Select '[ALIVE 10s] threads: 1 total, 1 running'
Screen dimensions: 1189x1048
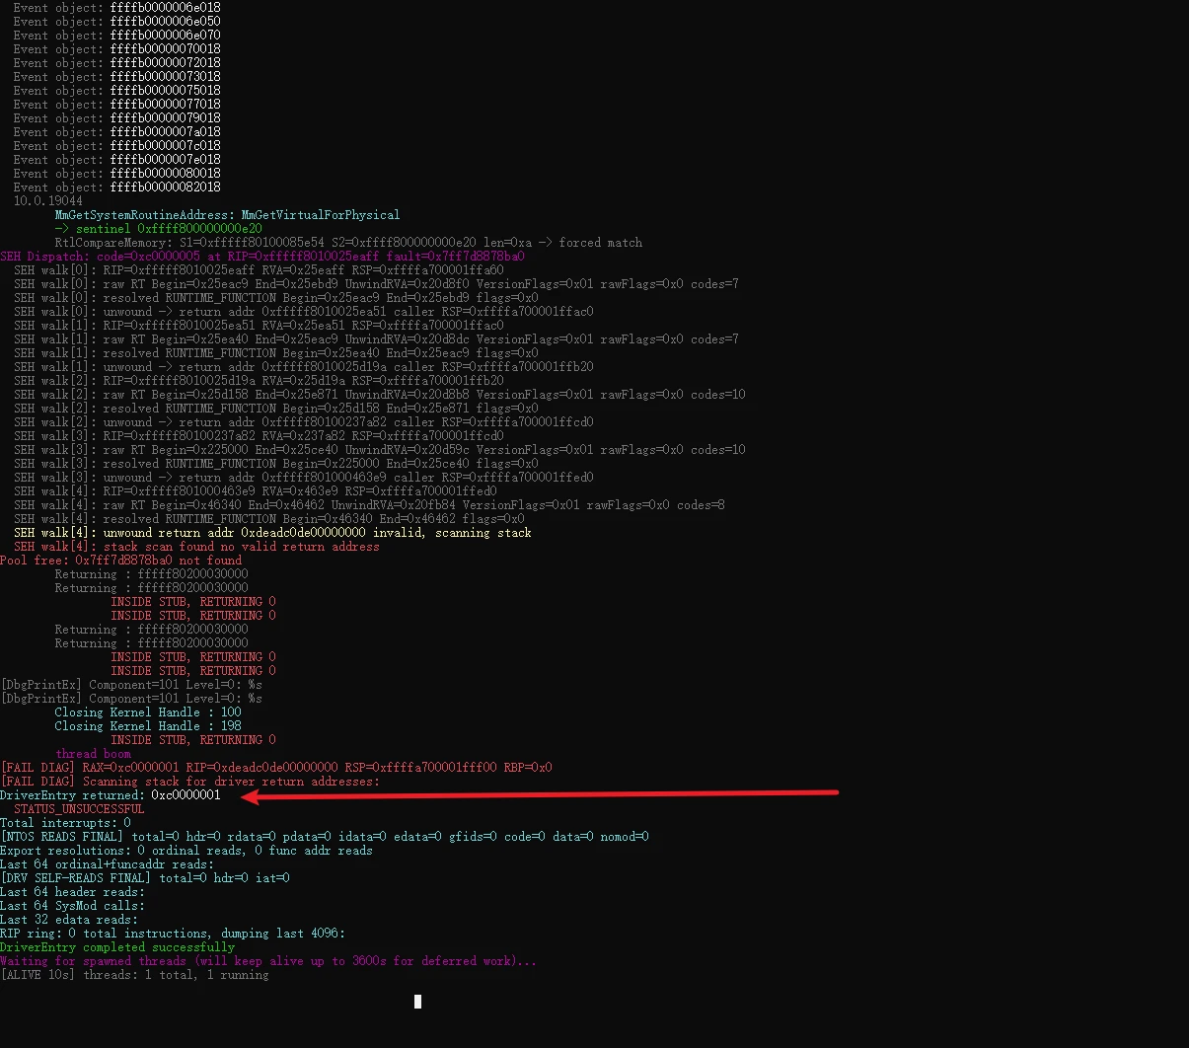coord(134,974)
